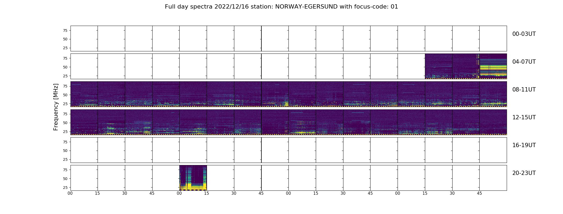Select the '08-11UT' row label
This screenshot has height=214, width=563.
524,90
